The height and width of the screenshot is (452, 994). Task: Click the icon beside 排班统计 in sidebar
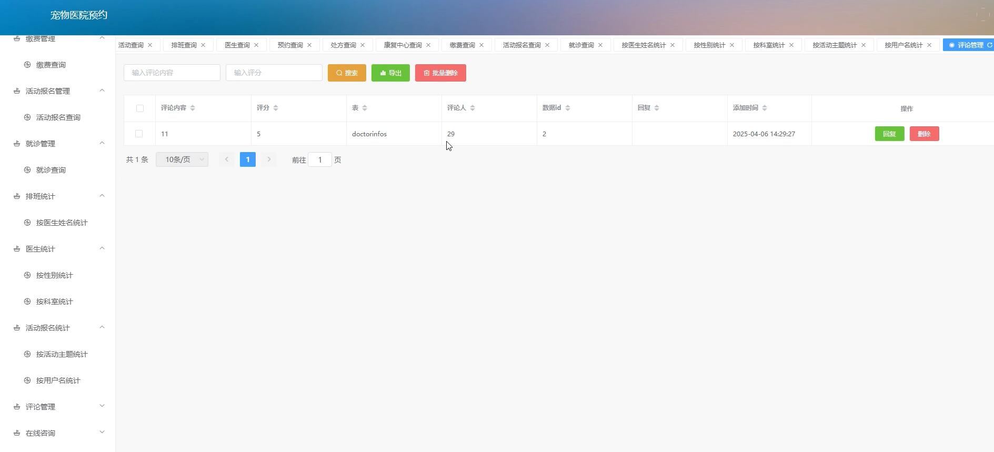[x=17, y=196]
